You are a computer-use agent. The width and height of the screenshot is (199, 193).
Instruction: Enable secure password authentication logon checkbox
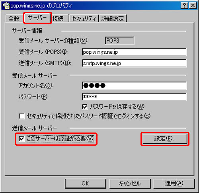coord(21,116)
